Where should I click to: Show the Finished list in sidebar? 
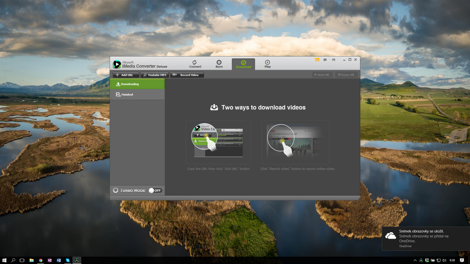137,94
